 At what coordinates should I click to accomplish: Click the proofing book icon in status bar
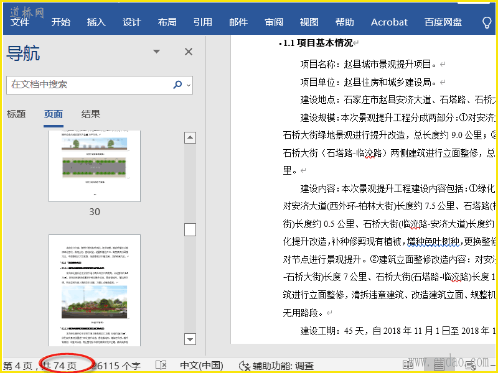point(161,366)
